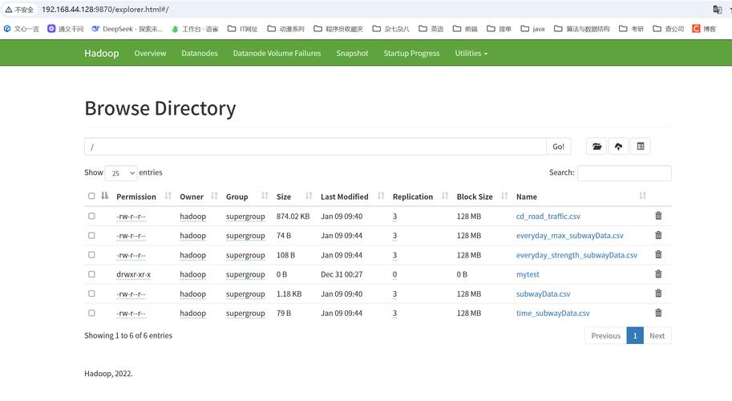Toggle the select-all checkbox in table header
The image size is (732, 401).
click(x=91, y=196)
